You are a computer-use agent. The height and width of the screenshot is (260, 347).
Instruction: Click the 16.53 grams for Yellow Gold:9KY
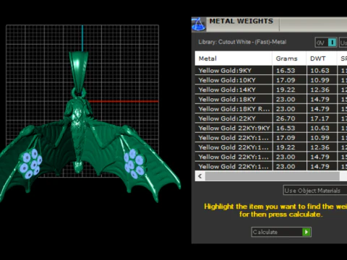click(x=286, y=71)
